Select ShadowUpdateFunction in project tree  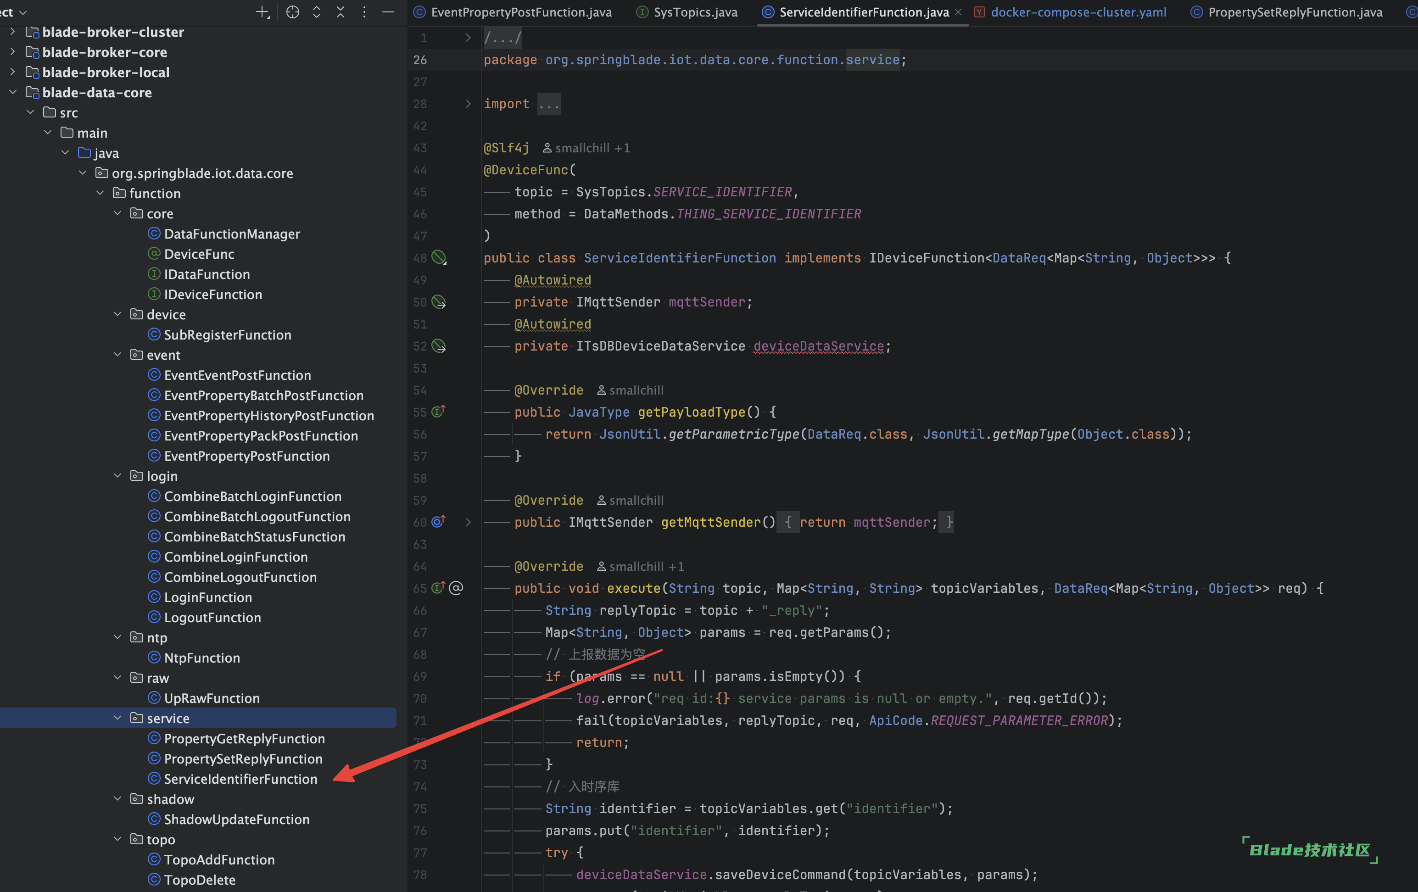[x=237, y=819]
